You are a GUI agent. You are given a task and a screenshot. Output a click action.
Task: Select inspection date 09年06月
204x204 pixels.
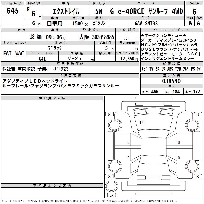tap(56, 37)
